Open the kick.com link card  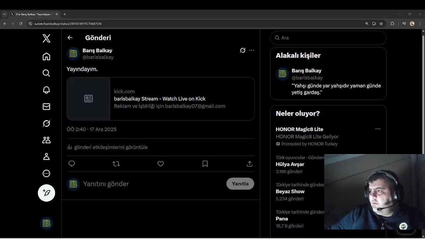(x=161, y=99)
